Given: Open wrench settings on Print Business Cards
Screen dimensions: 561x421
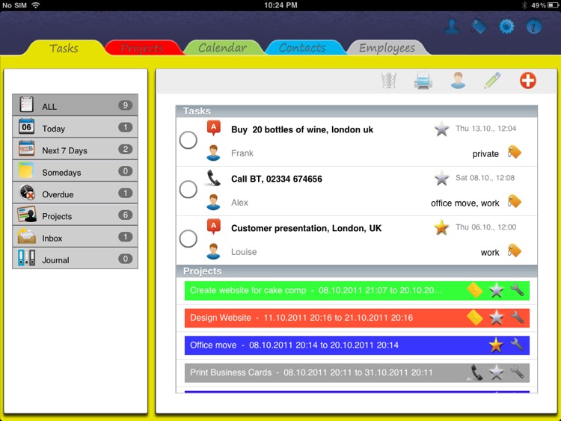Looking at the screenshot, I should (x=517, y=372).
